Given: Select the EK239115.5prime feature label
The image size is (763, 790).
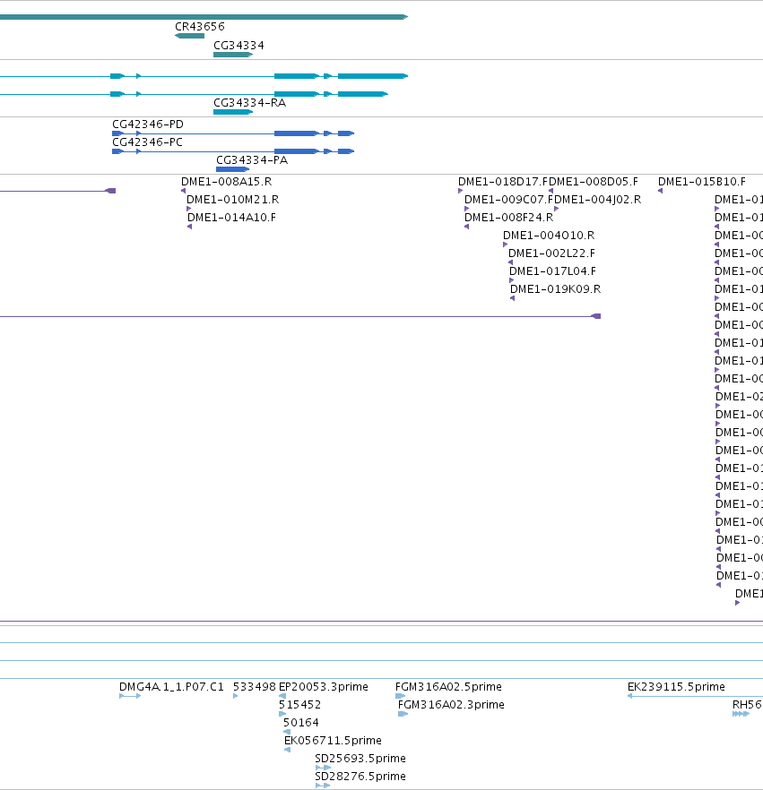Looking at the screenshot, I should click(x=676, y=687).
